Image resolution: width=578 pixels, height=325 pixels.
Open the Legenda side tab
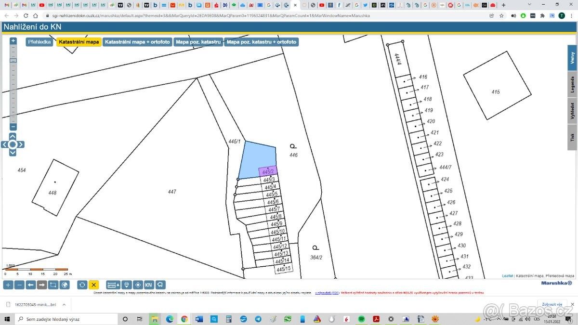click(572, 84)
